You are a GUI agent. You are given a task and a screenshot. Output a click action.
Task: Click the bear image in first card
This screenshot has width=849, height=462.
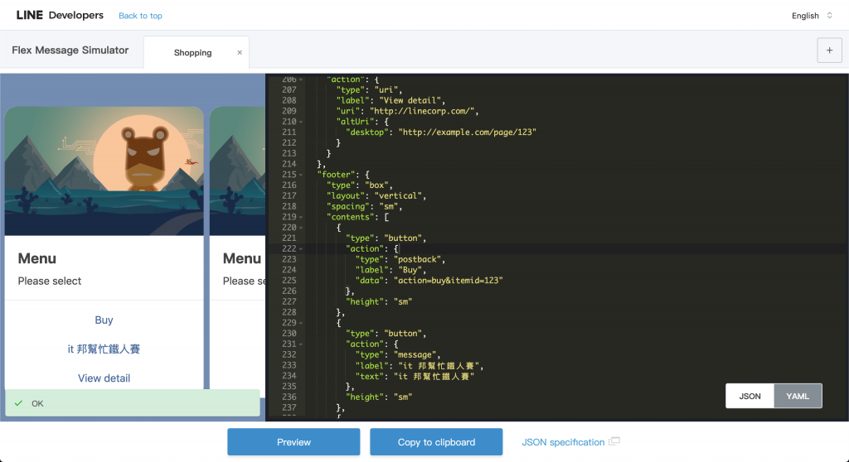tap(104, 171)
